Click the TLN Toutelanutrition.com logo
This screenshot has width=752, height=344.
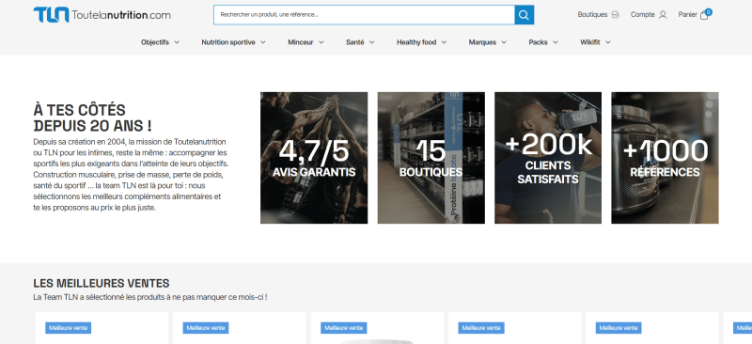(x=102, y=14)
